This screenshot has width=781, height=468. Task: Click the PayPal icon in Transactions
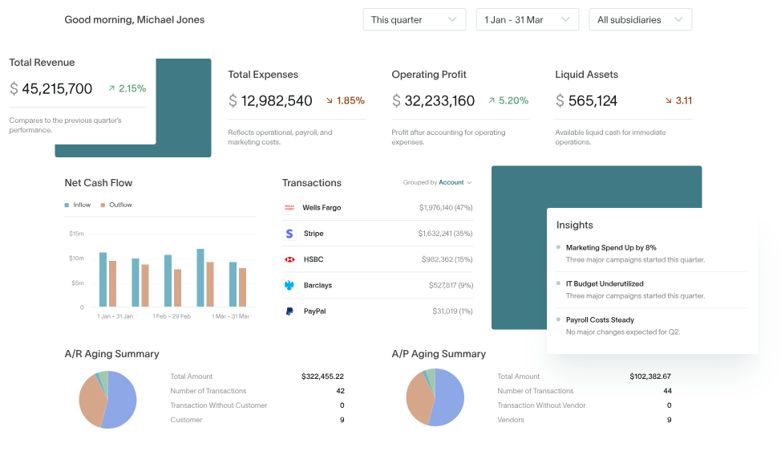(288, 311)
